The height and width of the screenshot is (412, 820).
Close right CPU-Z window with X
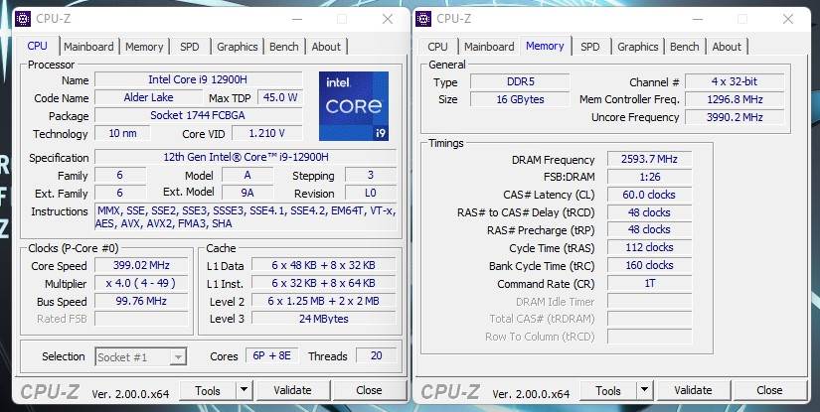coord(788,19)
